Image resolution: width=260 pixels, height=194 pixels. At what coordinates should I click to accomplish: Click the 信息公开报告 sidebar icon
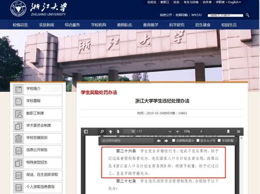[19, 151]
